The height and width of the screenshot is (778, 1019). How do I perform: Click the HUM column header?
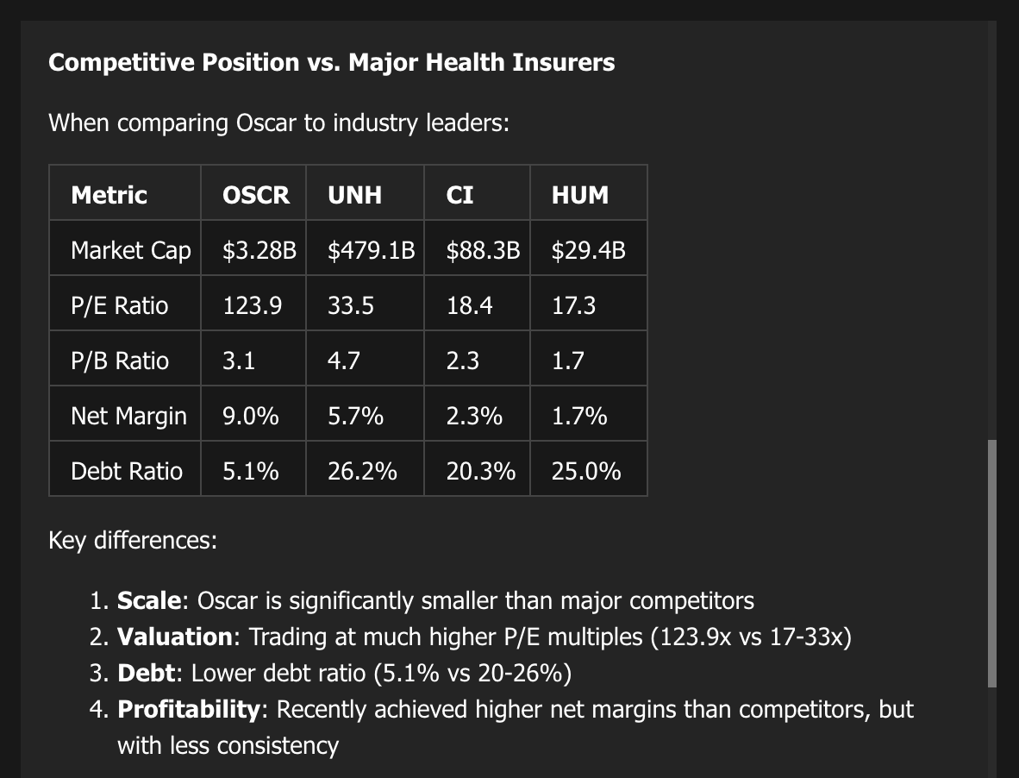(579, 195)
